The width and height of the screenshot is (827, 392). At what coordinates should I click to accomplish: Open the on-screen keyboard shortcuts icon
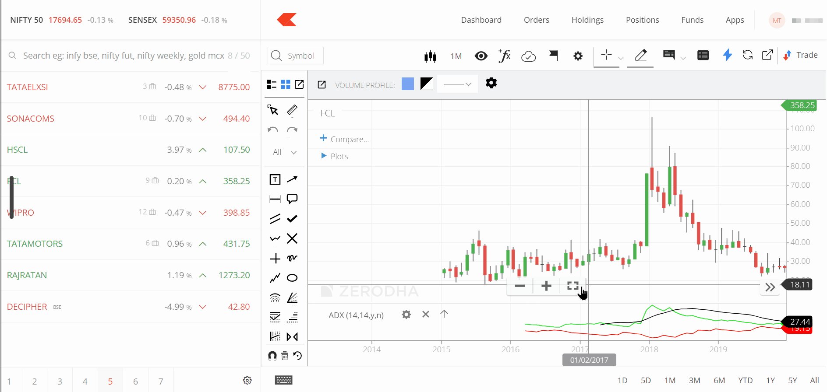point(284,380)
